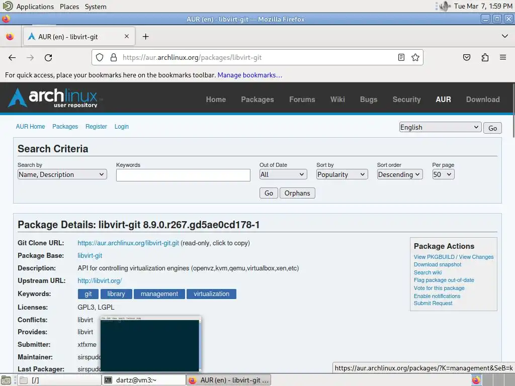
Task: Open Sort order Descending dropdown
Action: click(x=400, y=174)
